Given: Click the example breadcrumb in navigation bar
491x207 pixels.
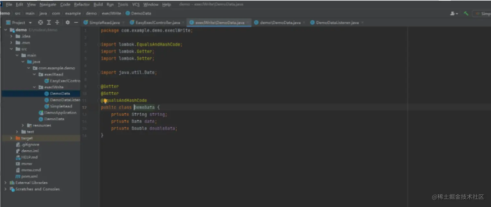Looking at the screenshot, I should coord(73,13).
